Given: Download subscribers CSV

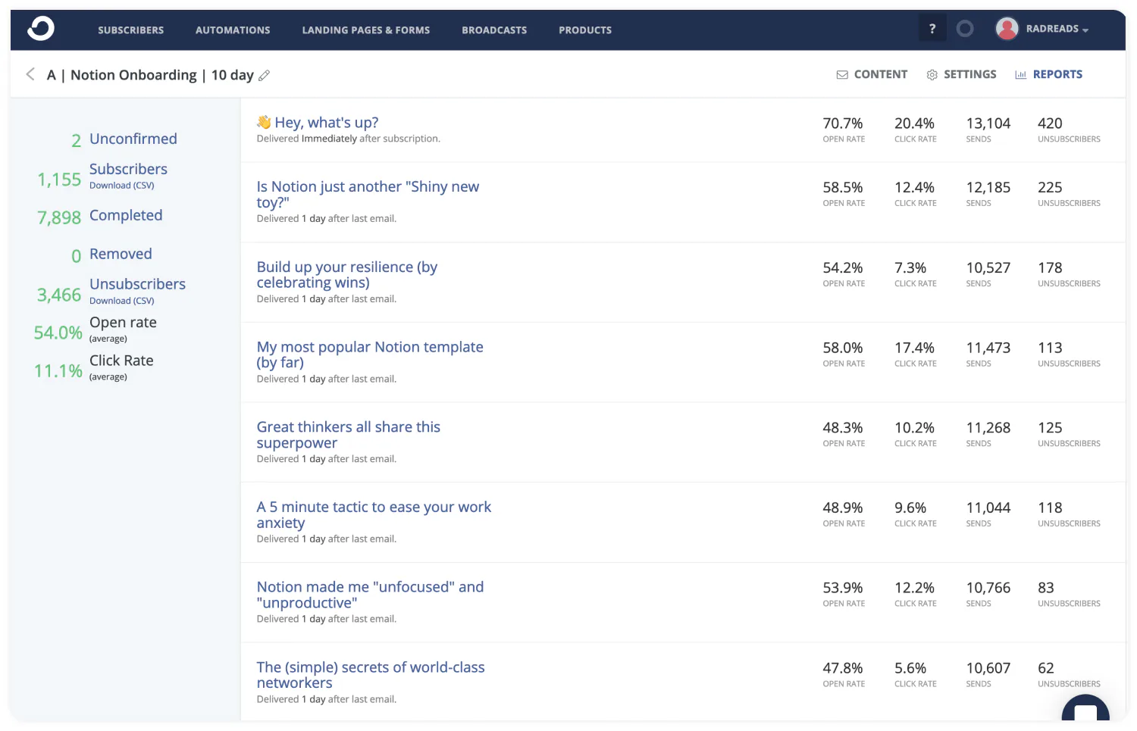Looking at the screenshot, I should click(121, 186).
